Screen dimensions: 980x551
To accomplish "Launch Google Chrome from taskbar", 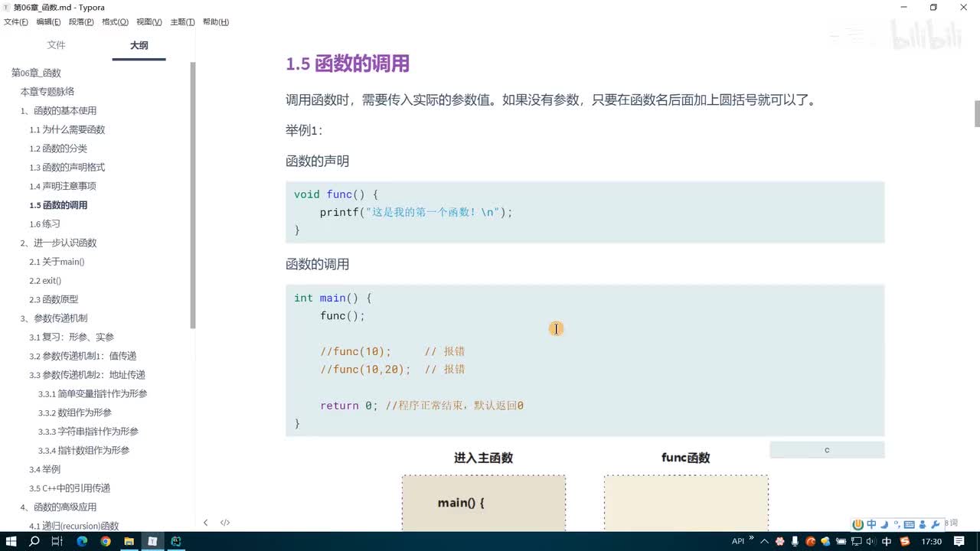I will [106, 541].
